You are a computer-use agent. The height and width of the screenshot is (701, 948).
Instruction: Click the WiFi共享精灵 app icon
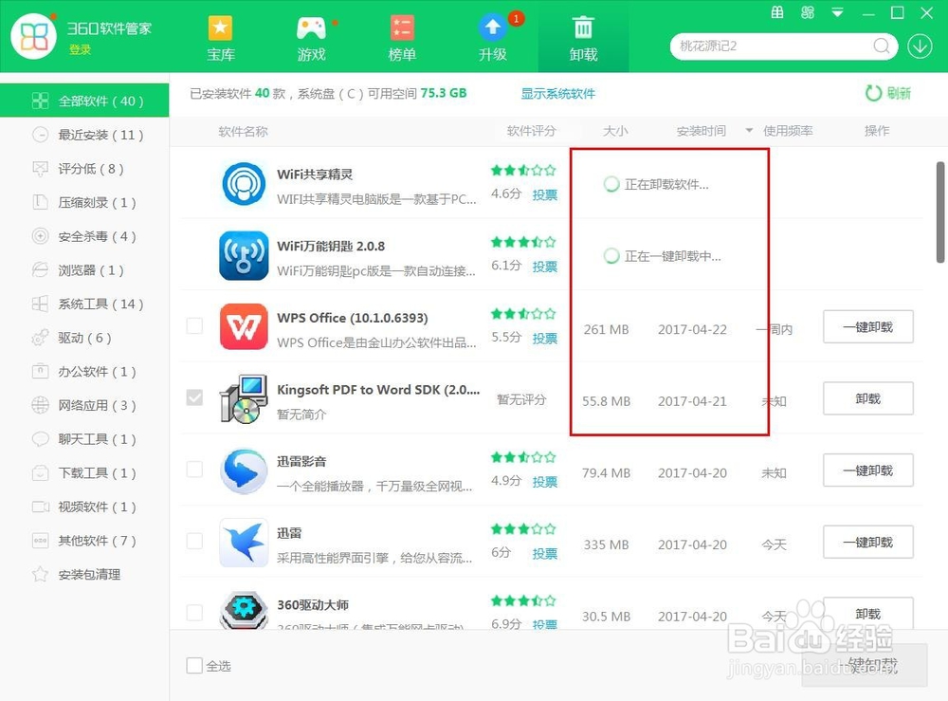(244, 183)
